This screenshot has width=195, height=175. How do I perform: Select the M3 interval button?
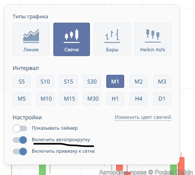coord(162,82)
